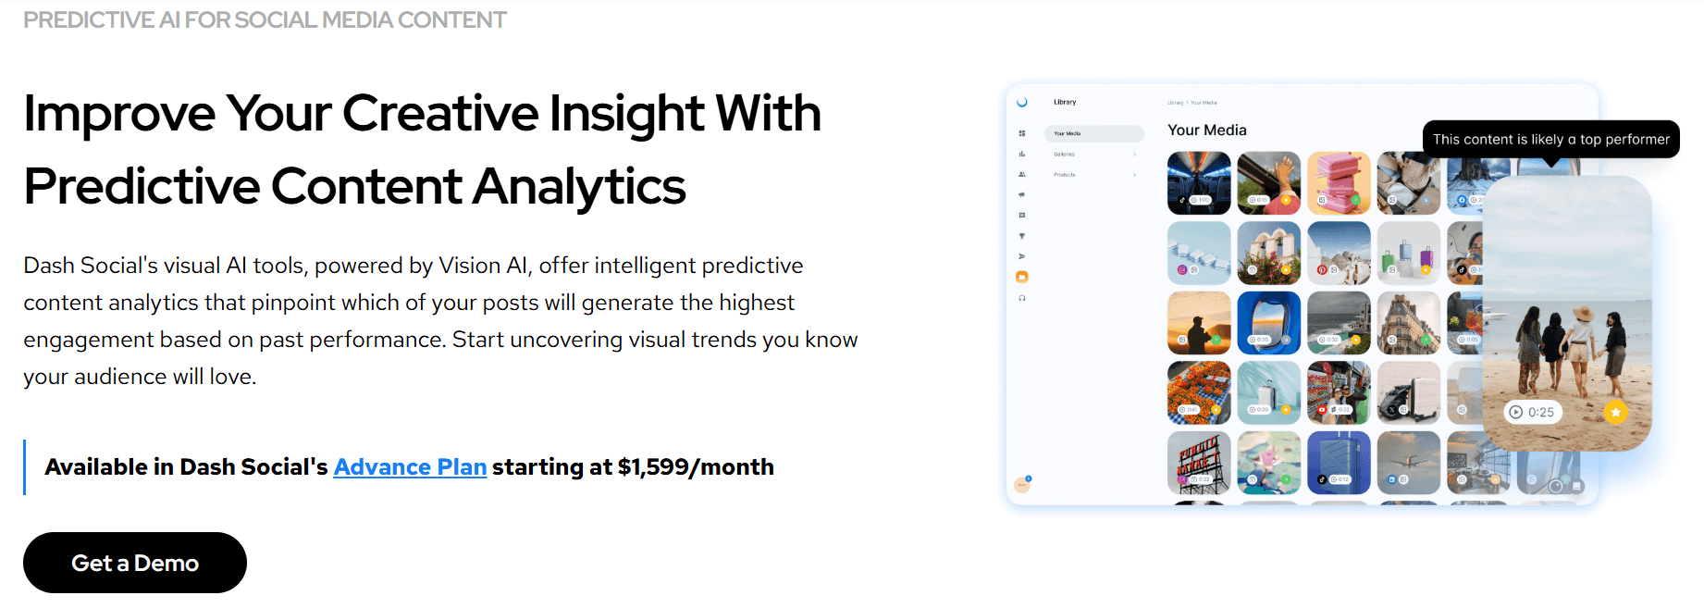Select the analytics bar chart icon in sidebar
The height and width of the screenshot is (608, 1704).
point(1022,154)
